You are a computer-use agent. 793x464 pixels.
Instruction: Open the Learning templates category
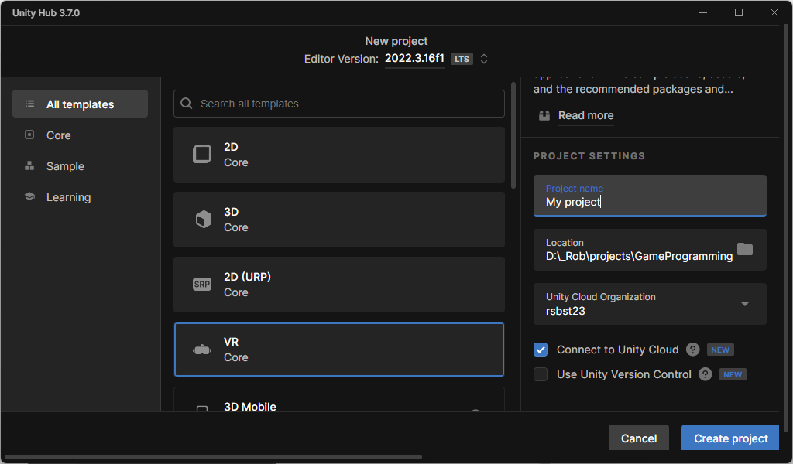[x=80, y=197]
